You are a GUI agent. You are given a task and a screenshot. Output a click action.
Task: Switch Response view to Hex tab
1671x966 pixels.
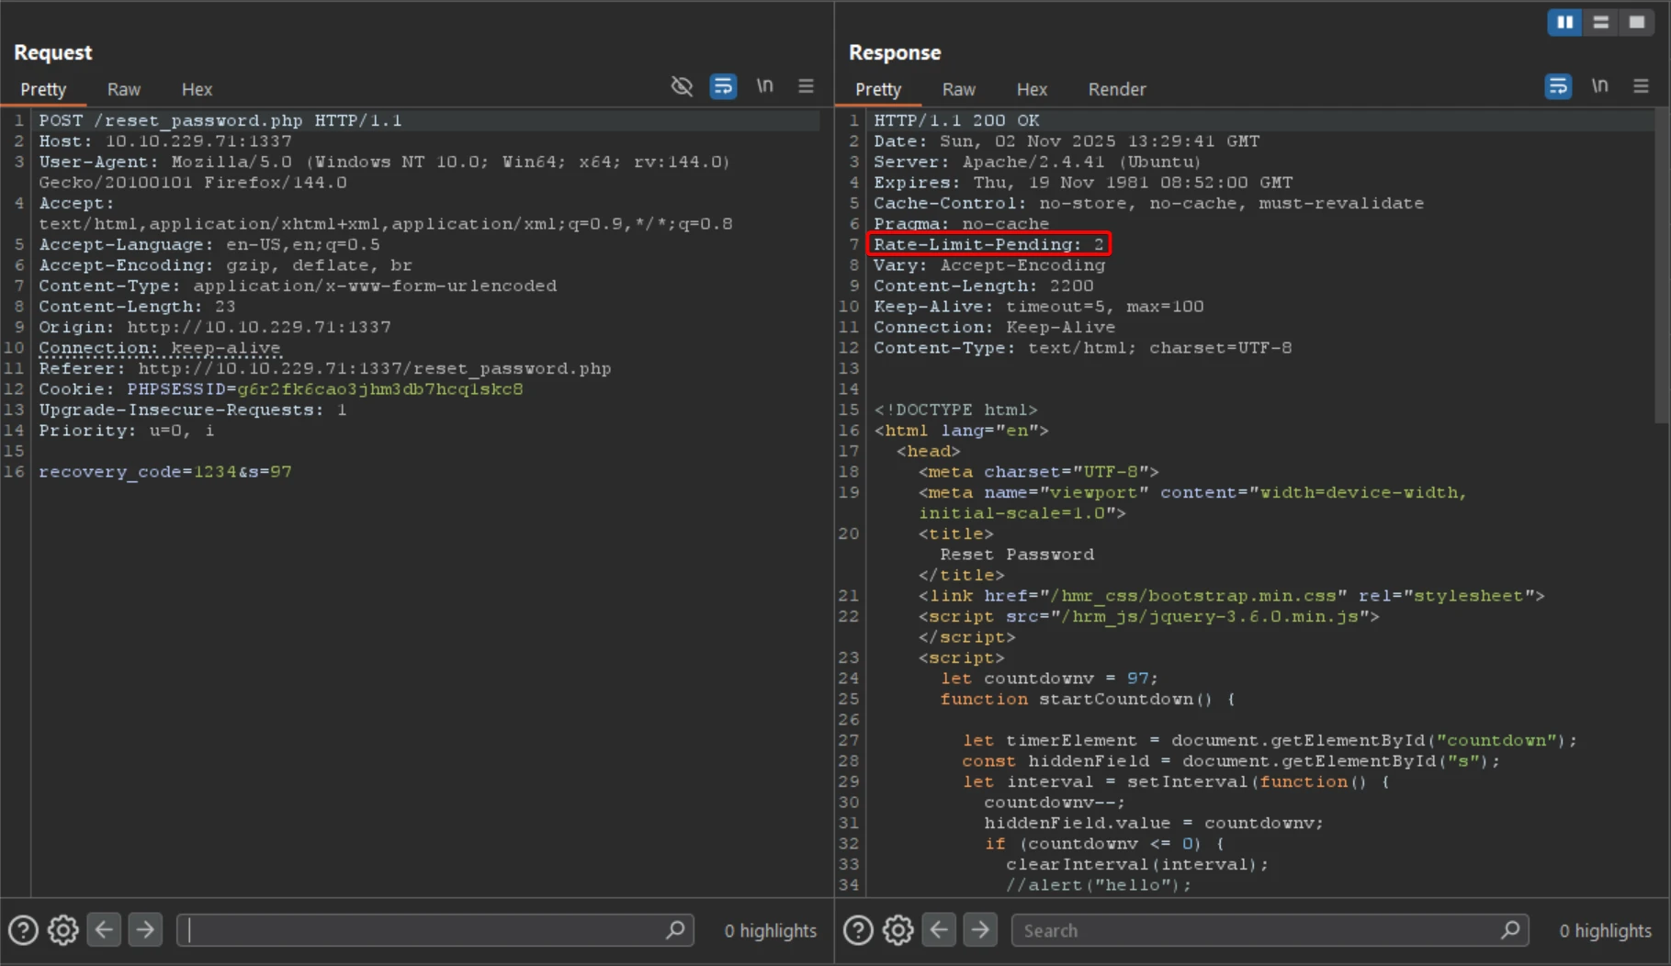(x=1031, y=89)
